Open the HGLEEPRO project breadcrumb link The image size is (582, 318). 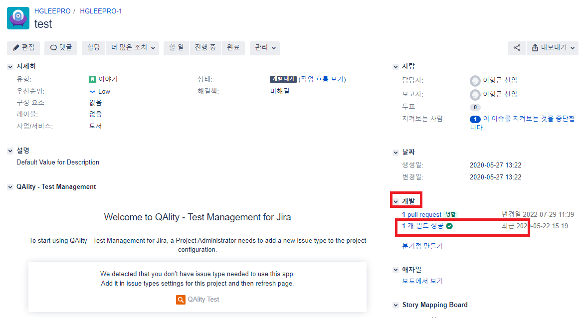pyautogui.click(x=52, y=11)
